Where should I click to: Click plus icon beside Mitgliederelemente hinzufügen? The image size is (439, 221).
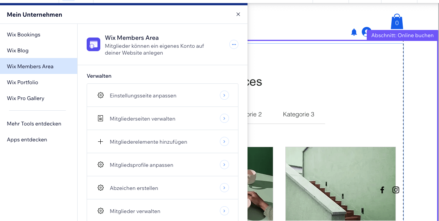point(101,142)
